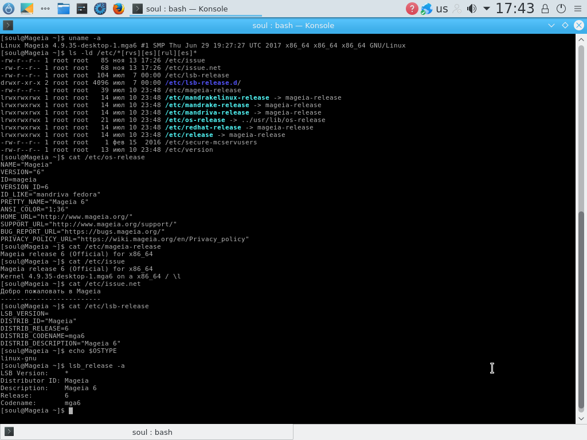Open the network update tray icon
The image size is (587, 440).
point(426,9)
